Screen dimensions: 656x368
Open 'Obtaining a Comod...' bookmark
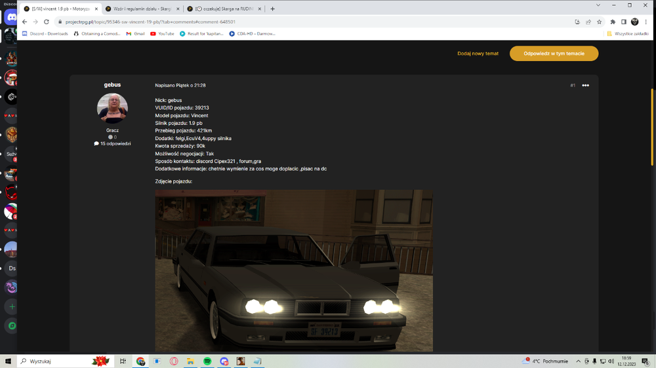click(96, 34)
